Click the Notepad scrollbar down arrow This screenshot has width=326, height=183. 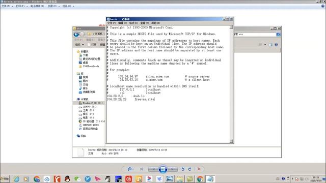coord(231,141)
